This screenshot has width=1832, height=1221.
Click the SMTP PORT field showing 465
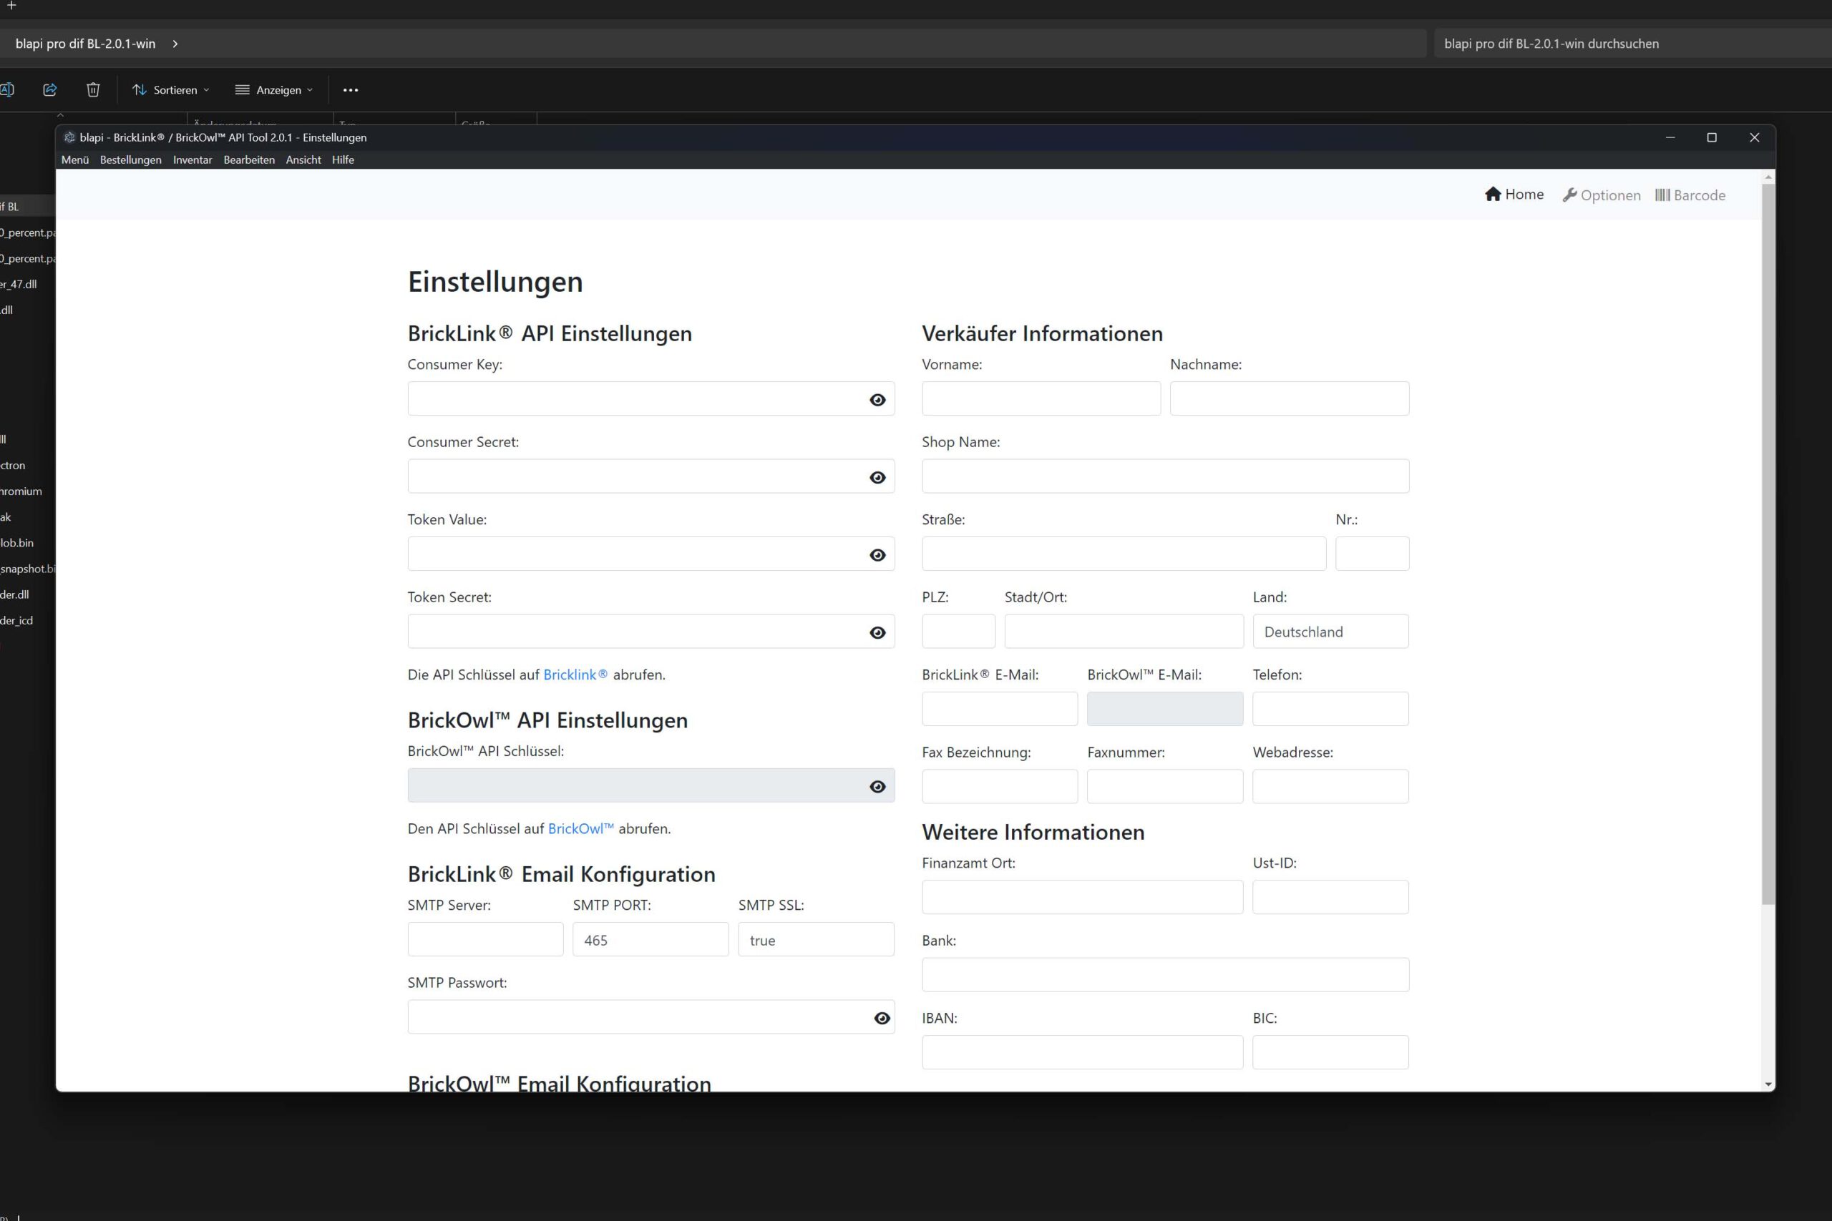651,939
